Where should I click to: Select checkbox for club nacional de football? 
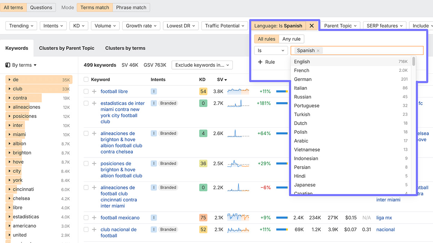tap(86, 230)
